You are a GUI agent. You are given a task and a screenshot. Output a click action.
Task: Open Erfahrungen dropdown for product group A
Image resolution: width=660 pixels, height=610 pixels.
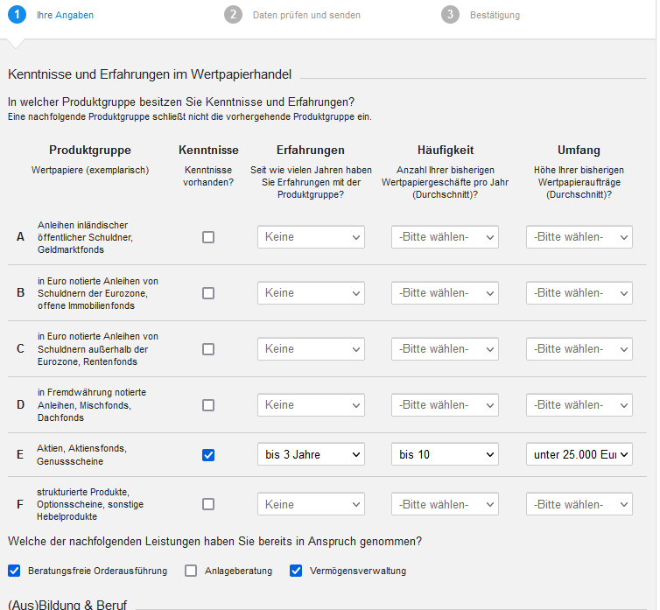[x=311, y=237]
